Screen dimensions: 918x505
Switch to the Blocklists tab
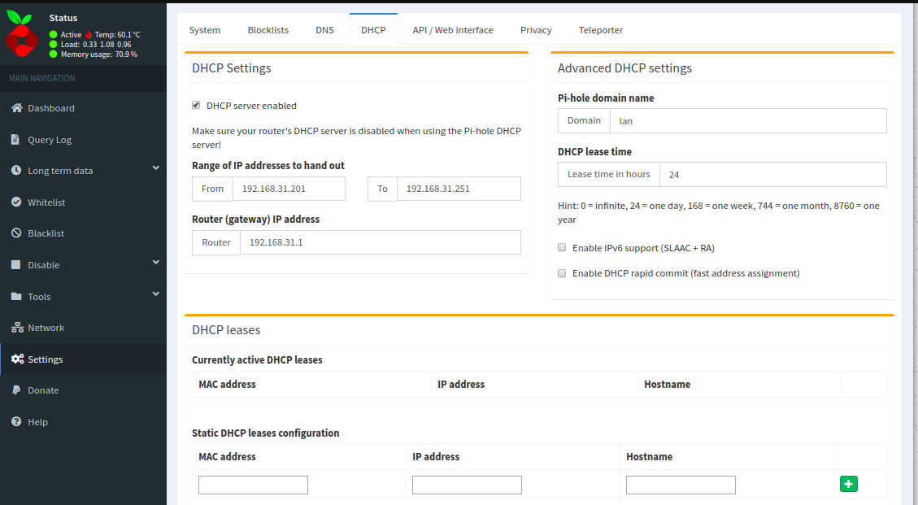pos(268,29)
